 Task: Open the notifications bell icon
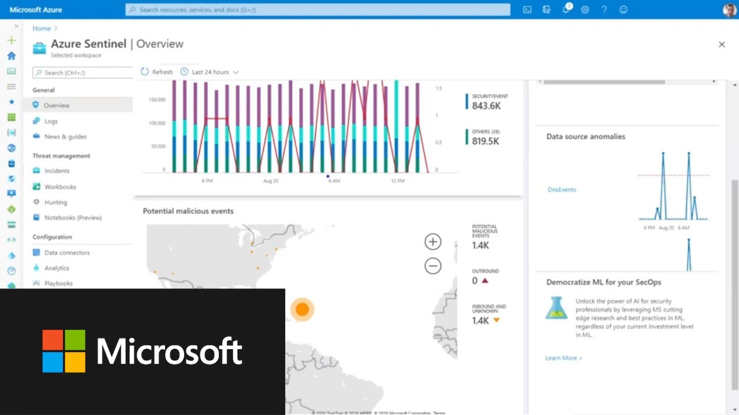click(x=566, y=10)
